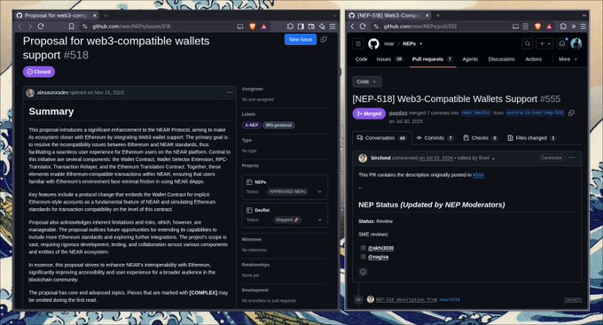
Task: Copy head branch name icon
Action: click(571, 112)
